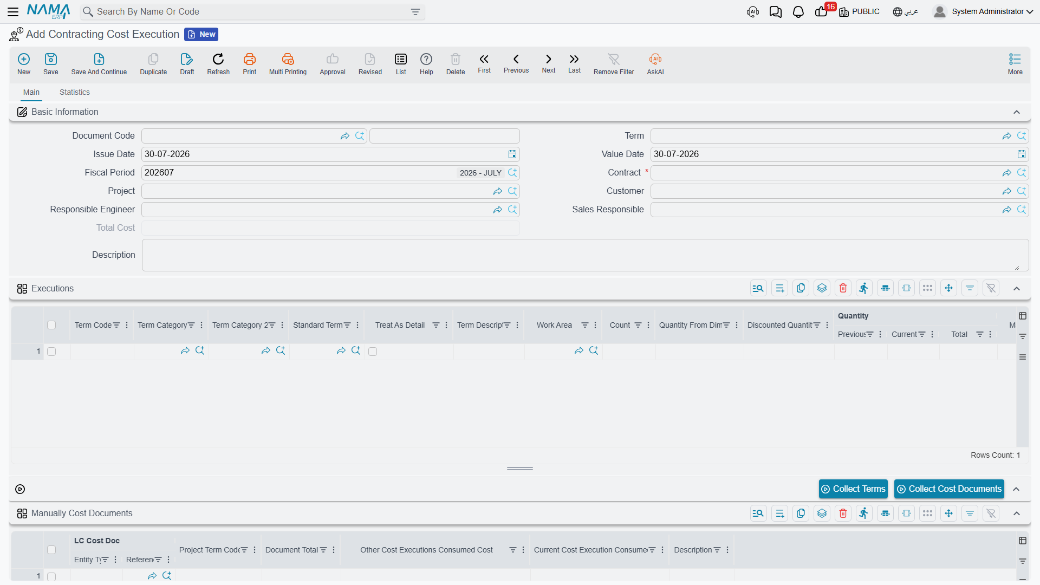Open Responsible Engineer record link arrow

[x=498, y=210]
